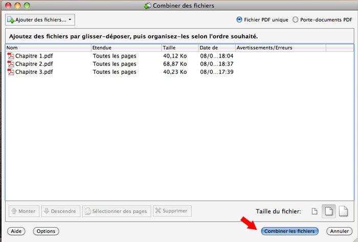Open the Options dialog button
Viewport: 358px width, 242px height.
(46, 231)
